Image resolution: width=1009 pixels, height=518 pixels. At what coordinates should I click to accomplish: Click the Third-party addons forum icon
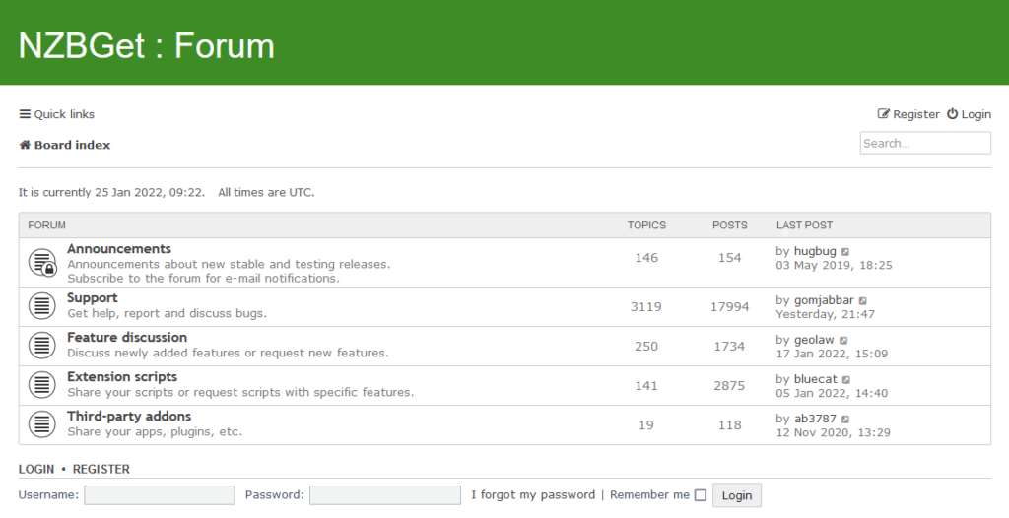(x=41, y=424)
